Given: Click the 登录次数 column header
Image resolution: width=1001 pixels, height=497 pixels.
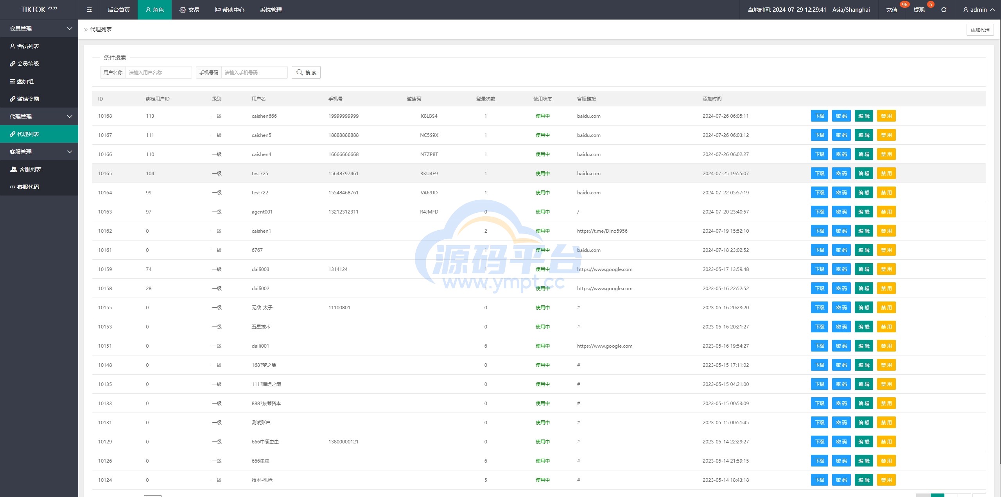Looking at the screenshot, I should tap(486, 99).
